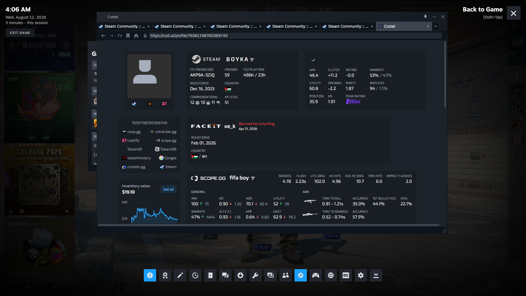
Task: Open a new browser tab with plus
Action: 436,26
